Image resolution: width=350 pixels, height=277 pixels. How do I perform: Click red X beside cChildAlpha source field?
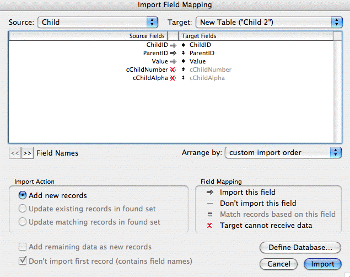coord(172,78)
